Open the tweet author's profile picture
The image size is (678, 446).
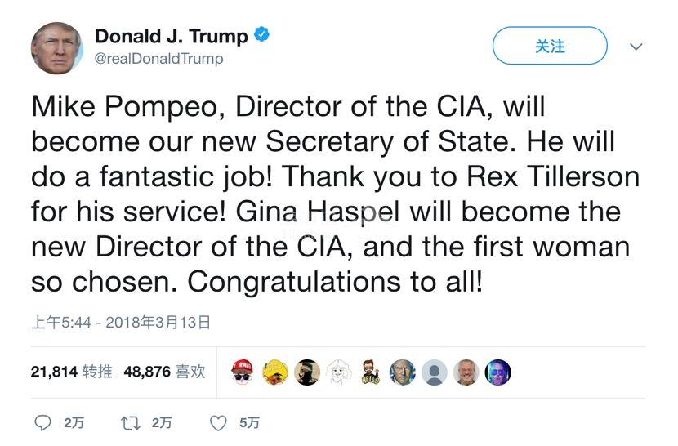point(57,47)
